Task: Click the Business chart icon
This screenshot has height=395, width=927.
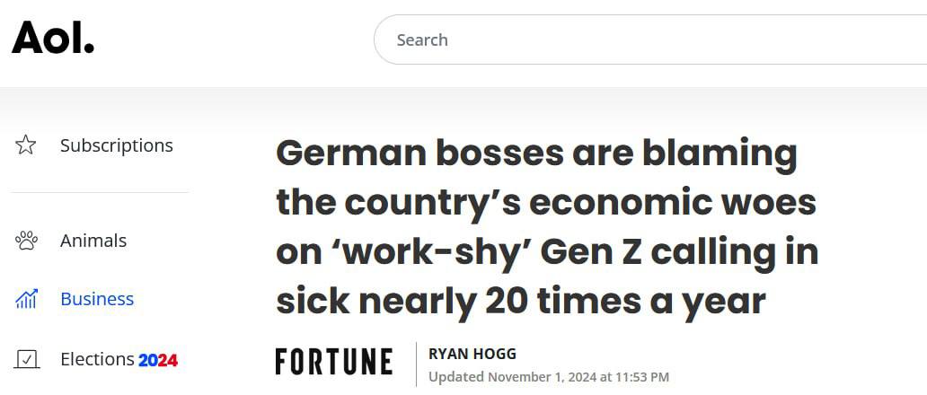Action: (x=26, y=300)
